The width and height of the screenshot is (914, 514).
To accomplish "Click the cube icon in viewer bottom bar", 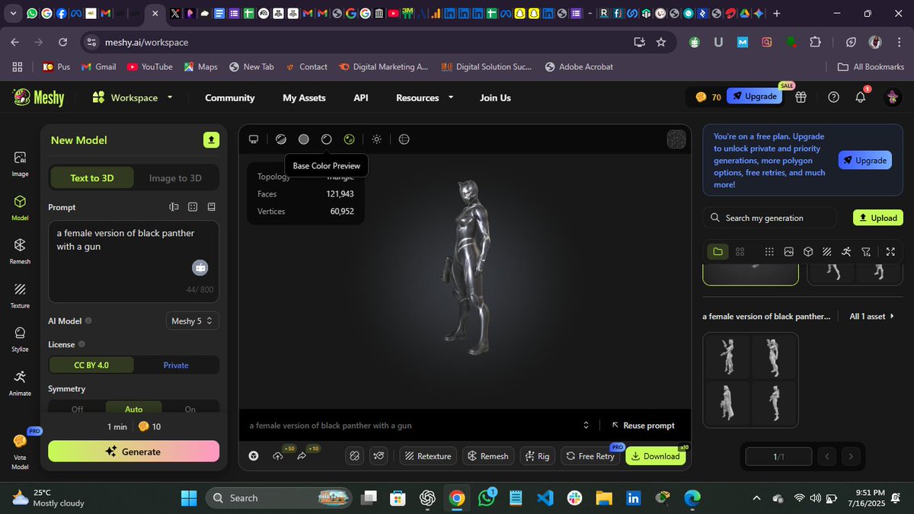I will [x=254, y=456].
